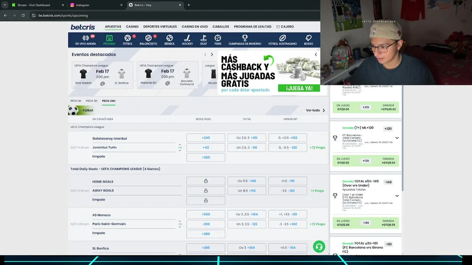Bet Galatasaray Istanbul at +245

206,138
